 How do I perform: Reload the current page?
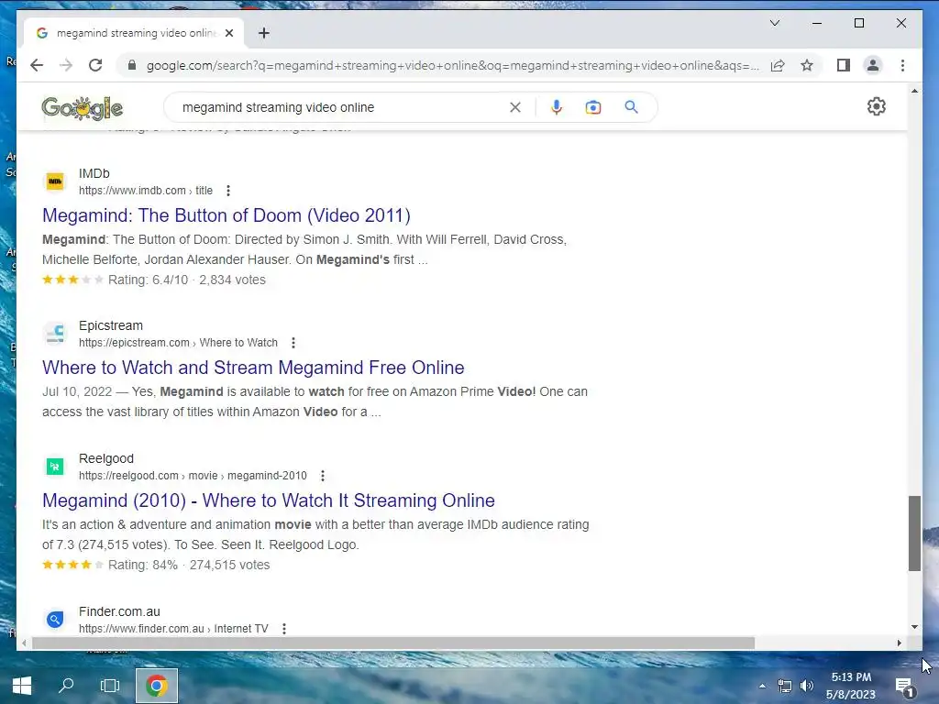[x=95, y=65]
